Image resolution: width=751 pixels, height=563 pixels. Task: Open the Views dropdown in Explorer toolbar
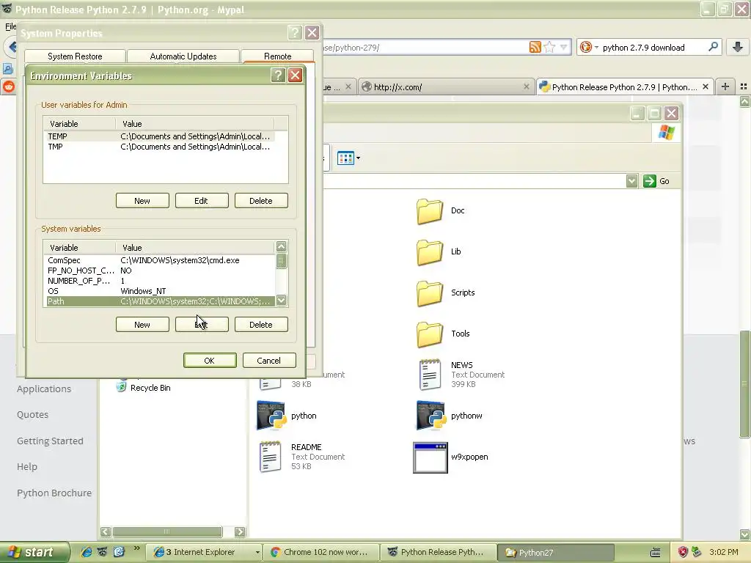tap(348, 158)
